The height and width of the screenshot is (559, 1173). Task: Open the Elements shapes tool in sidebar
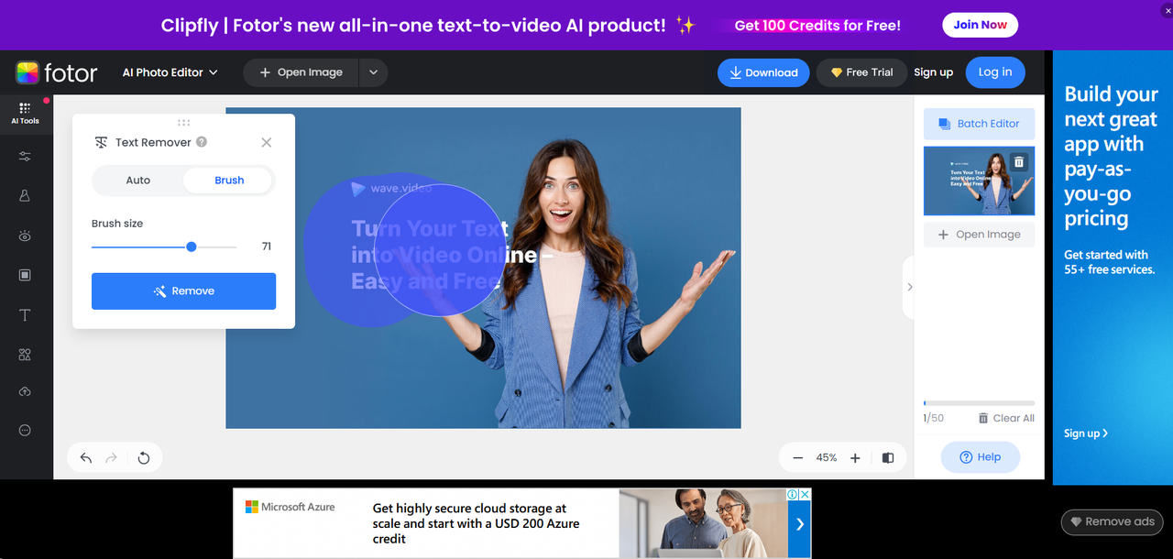pyautogui.click(x=25, y=354)
